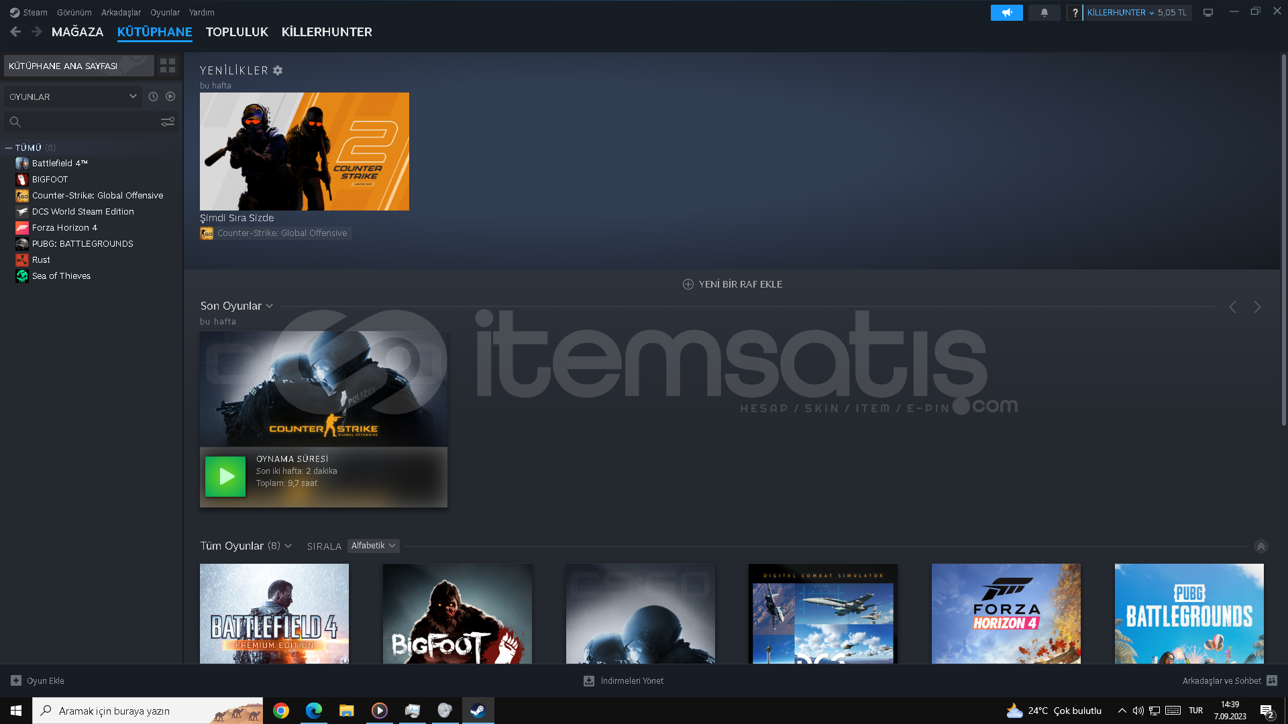This screenshot has height=724, width=1288.
Task: Click the library search magnifier icon
Action: point(15,121)
